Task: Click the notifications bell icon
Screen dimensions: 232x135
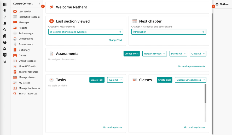Action: 5,23
